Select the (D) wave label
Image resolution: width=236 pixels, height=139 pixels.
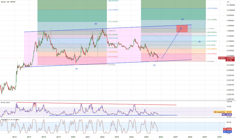click(x=183, y=19)
